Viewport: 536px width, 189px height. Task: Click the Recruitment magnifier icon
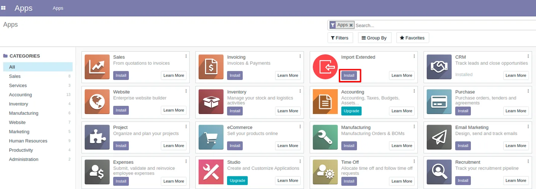point(439,172)
